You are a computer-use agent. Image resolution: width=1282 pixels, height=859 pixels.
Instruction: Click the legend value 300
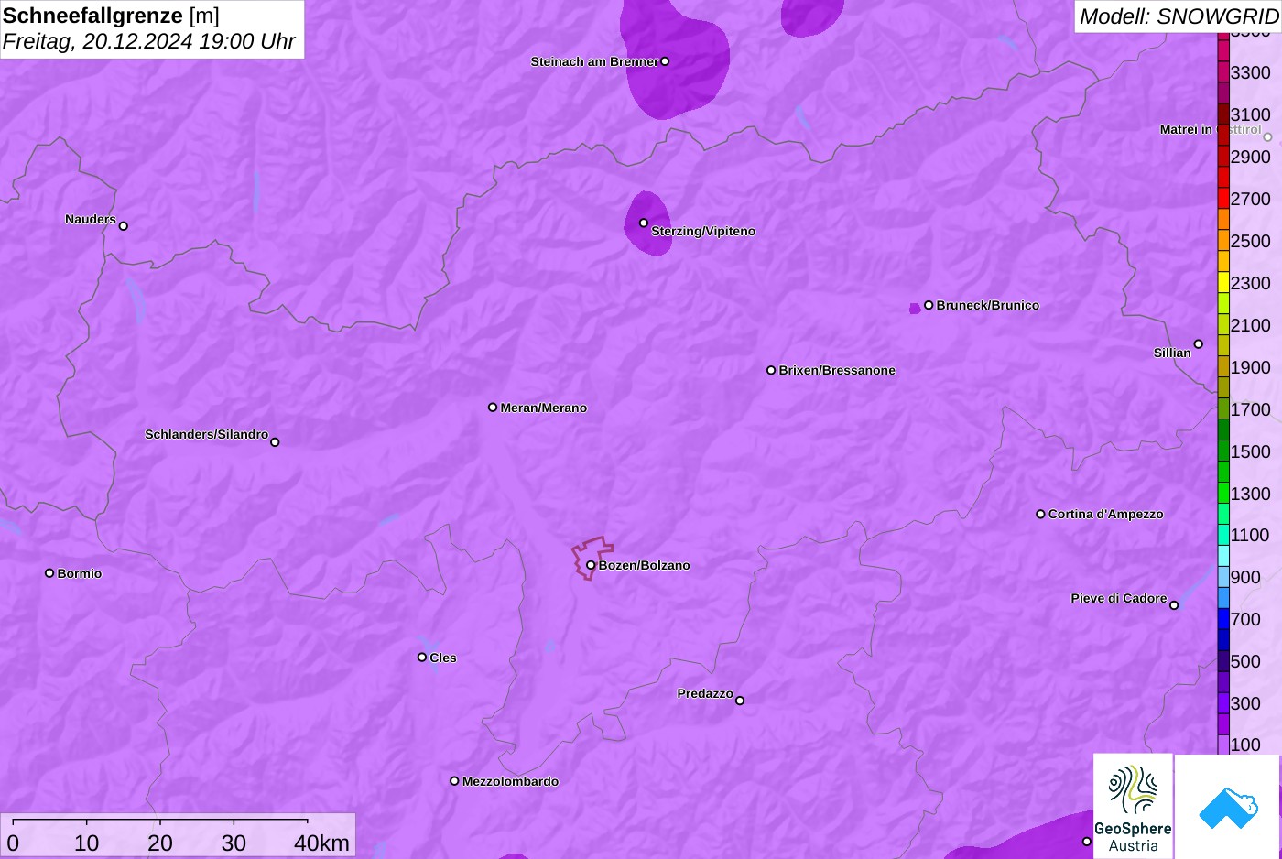pyautogui.click(x=1246, y=703)
